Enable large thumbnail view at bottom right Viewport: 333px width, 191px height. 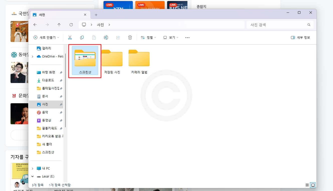[313, 185]
